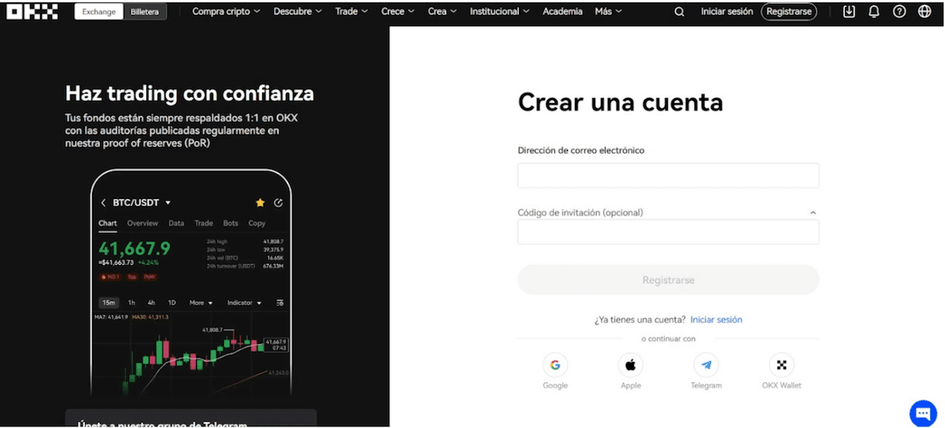Open the search magnifier icon
This screenshot has height=428, width=945.
pyautogui.click(x=680, y=12)
